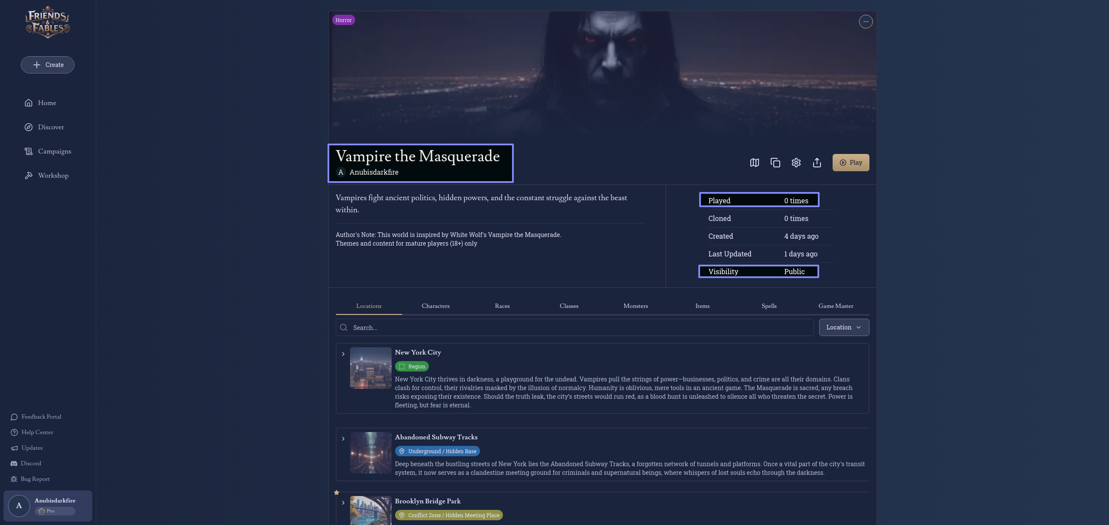Open the Location filter dropdown

pos(843,327)
